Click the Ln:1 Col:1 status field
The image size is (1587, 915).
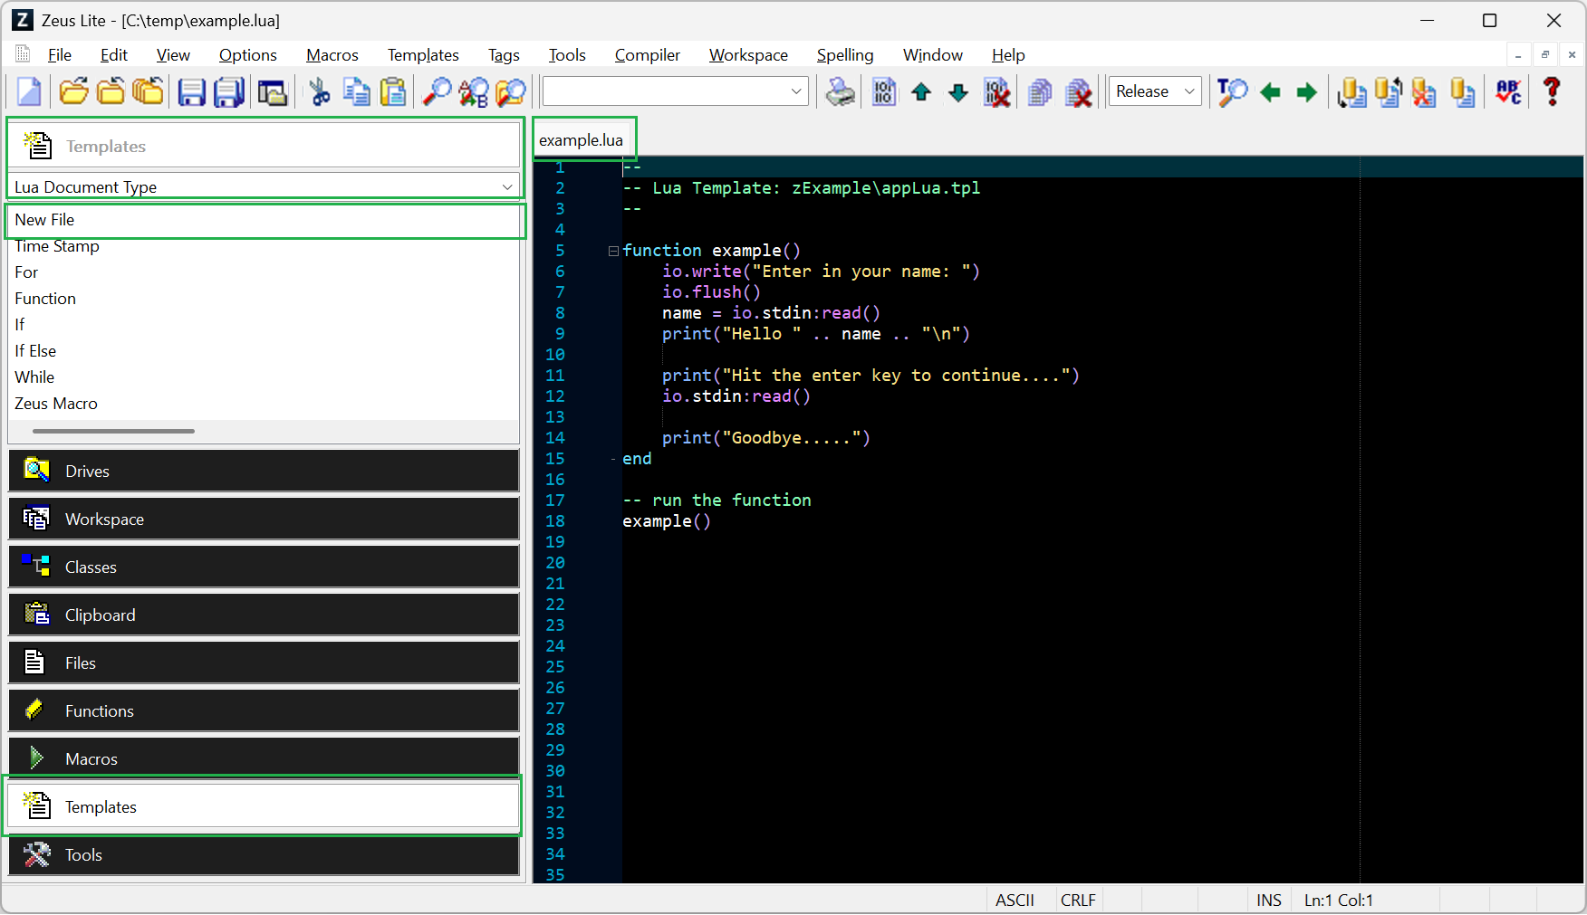(x=1339, y=901)
